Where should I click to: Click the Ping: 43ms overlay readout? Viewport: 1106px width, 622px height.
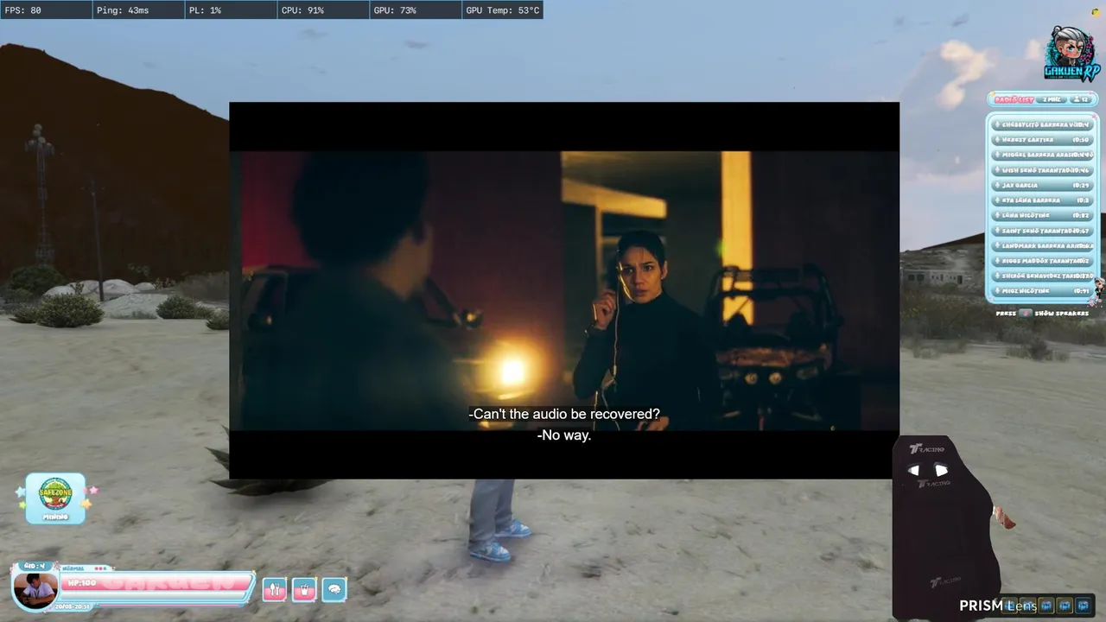pyautogui.click(x=138, y=10)
